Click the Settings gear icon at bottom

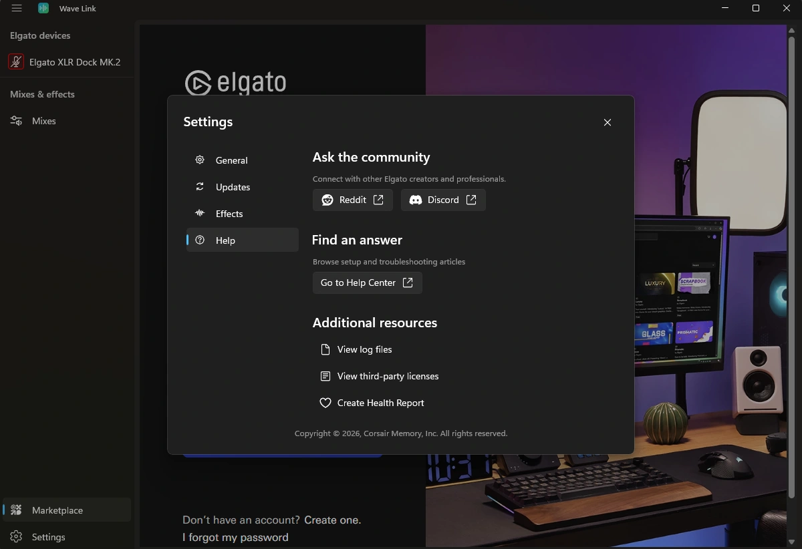16,537
